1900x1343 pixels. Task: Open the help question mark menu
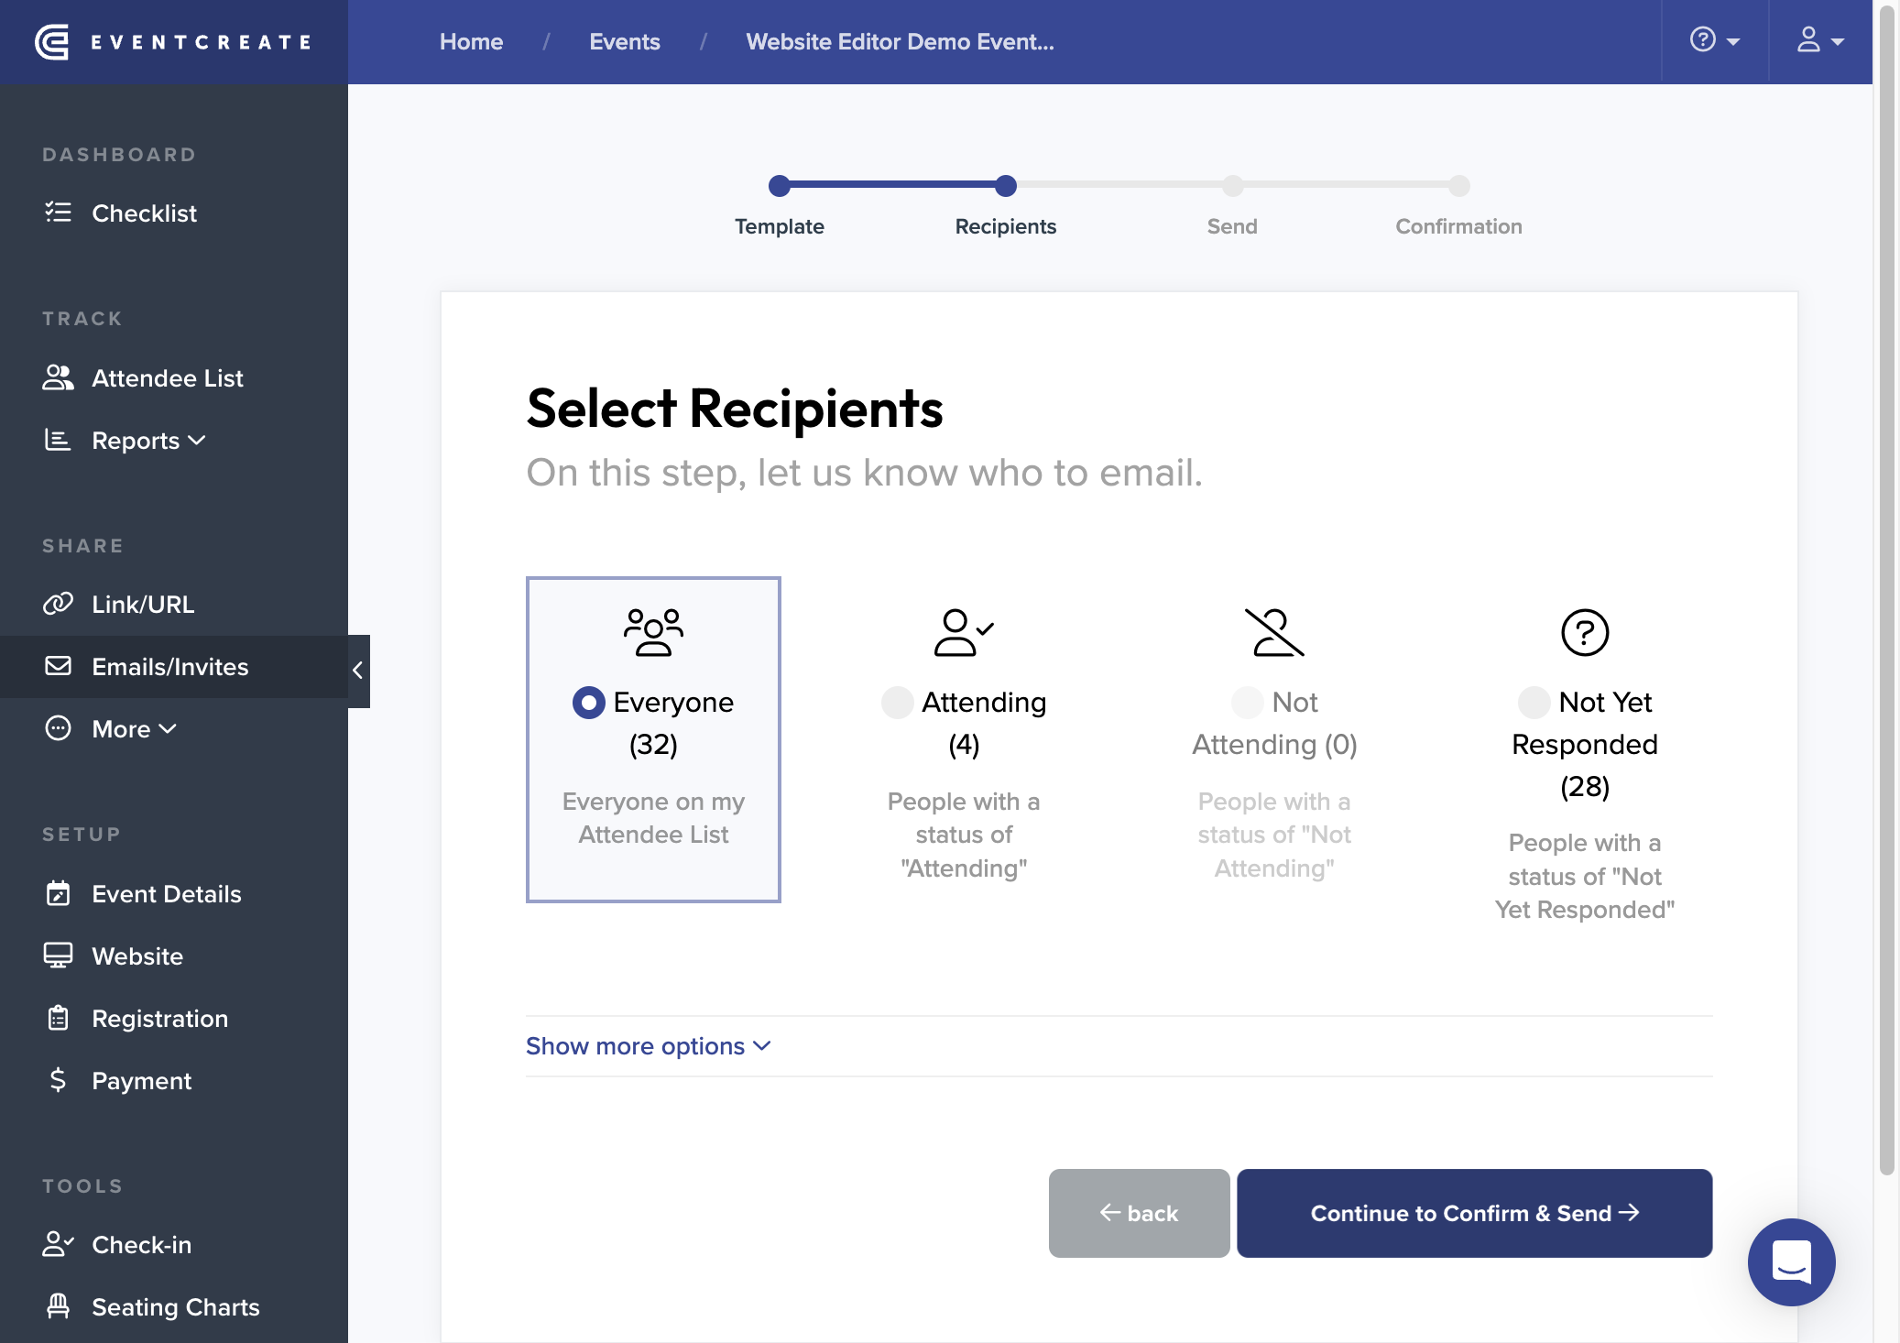[1715, 41]
